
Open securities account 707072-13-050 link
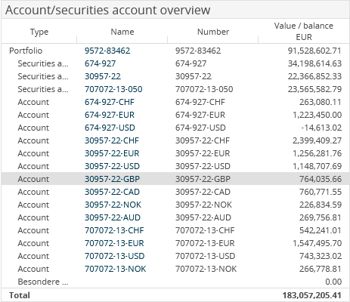(x=113, y=89)
